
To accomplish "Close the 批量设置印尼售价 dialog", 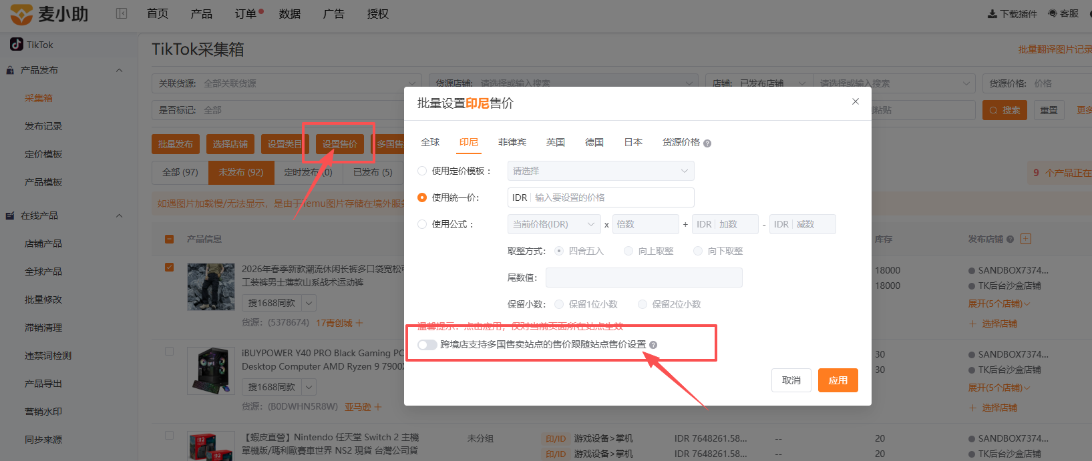I will tap(856, 101).
